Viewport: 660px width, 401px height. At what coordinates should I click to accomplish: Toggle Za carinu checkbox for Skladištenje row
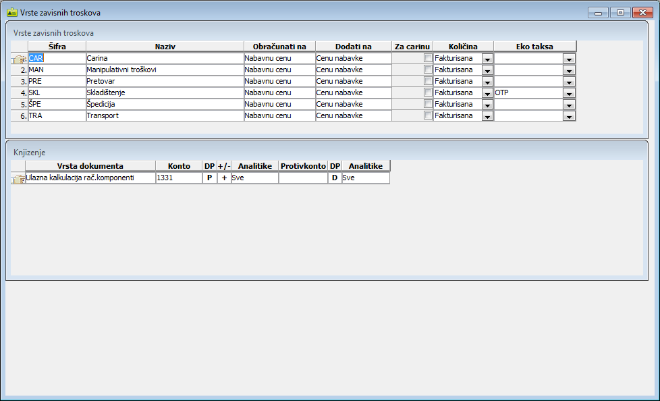428,92
